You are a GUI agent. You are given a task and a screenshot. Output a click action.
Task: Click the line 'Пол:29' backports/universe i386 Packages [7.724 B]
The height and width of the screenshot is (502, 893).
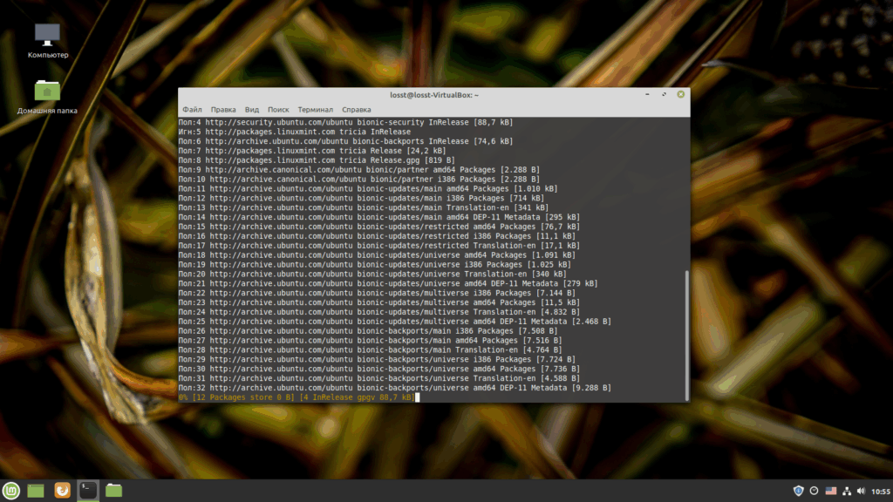377,359
